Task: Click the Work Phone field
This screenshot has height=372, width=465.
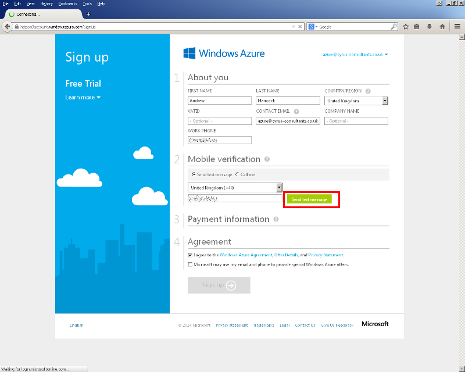Action: pos(220,140)
